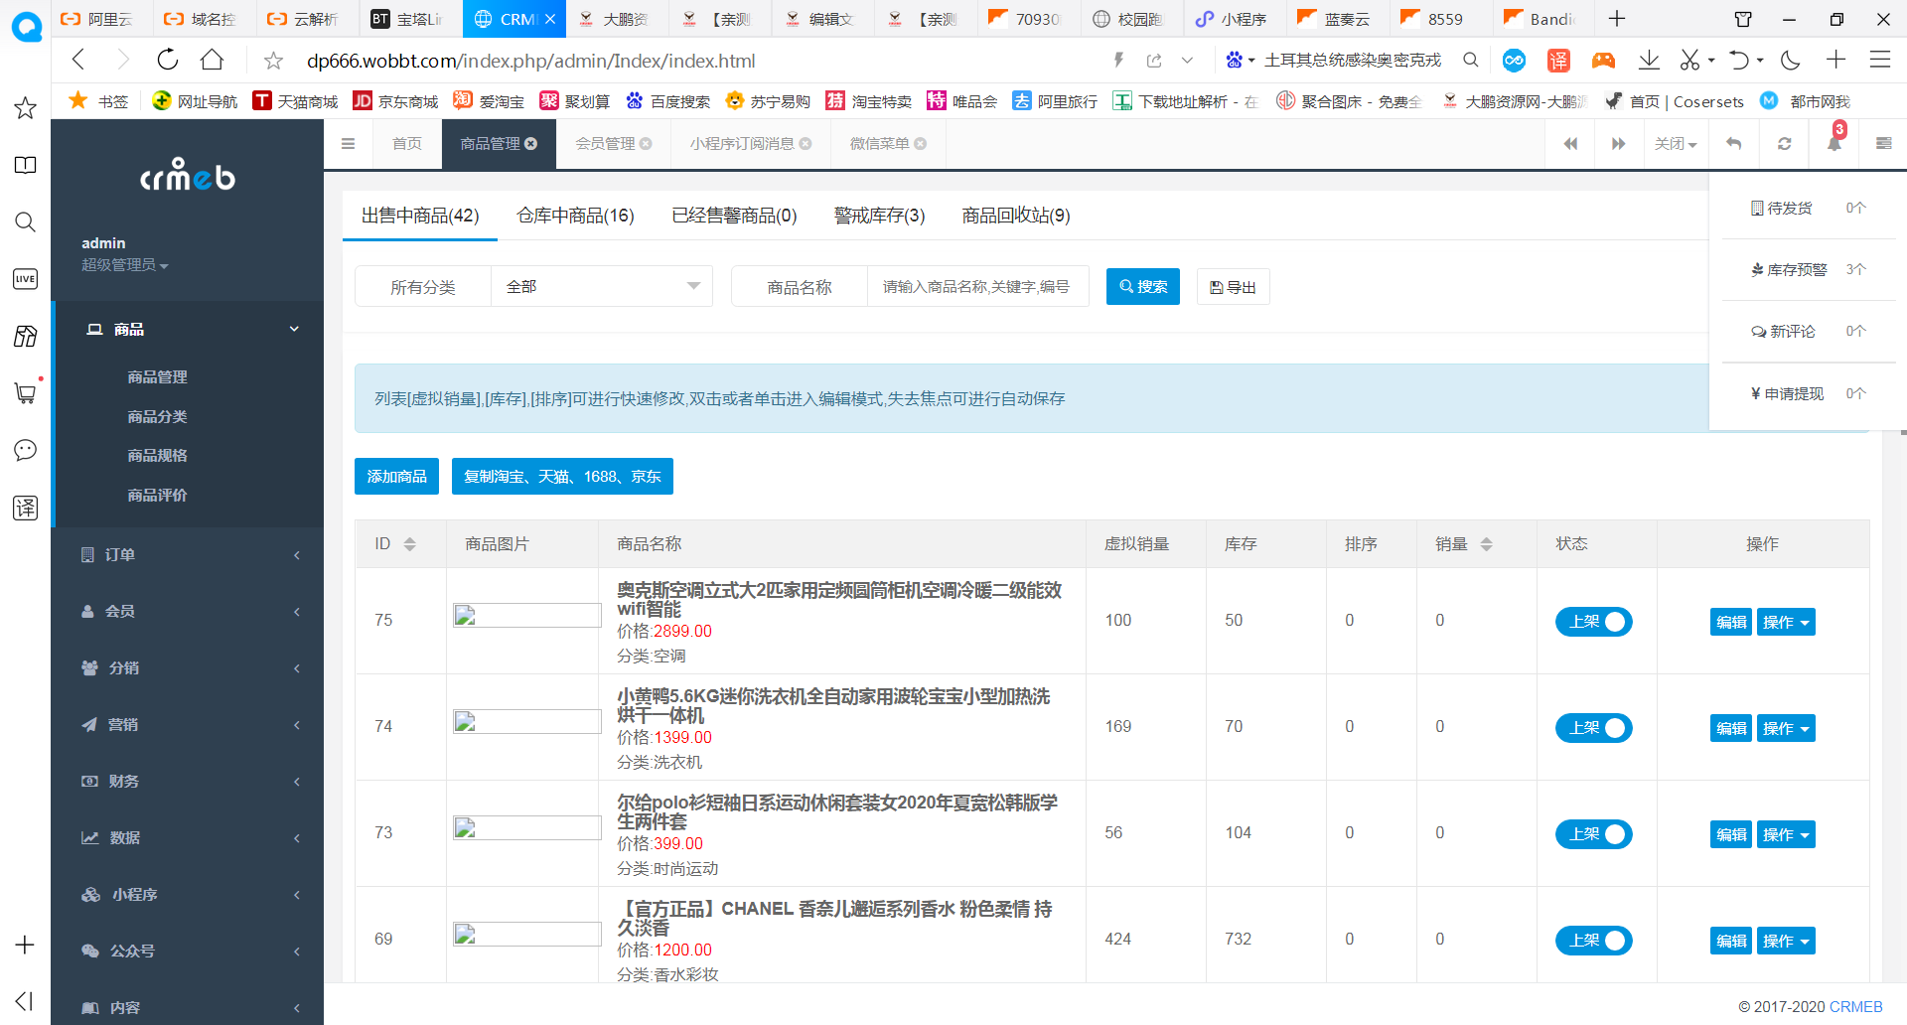Toggle 奥克斯空调 product off shelf switch
Viewport: 1907px width, 1025px height.
pyautogui.click(x=1593, y=622)
